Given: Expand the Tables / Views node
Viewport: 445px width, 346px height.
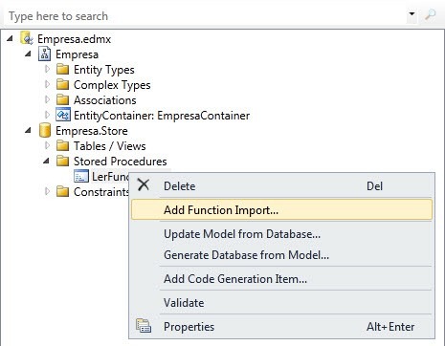Looking at the screenshot, I should pos(48,145).
